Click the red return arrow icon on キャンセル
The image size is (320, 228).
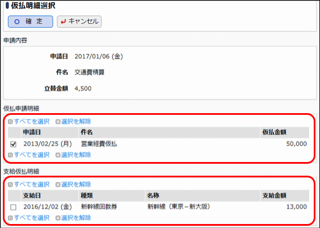[63, 22]
